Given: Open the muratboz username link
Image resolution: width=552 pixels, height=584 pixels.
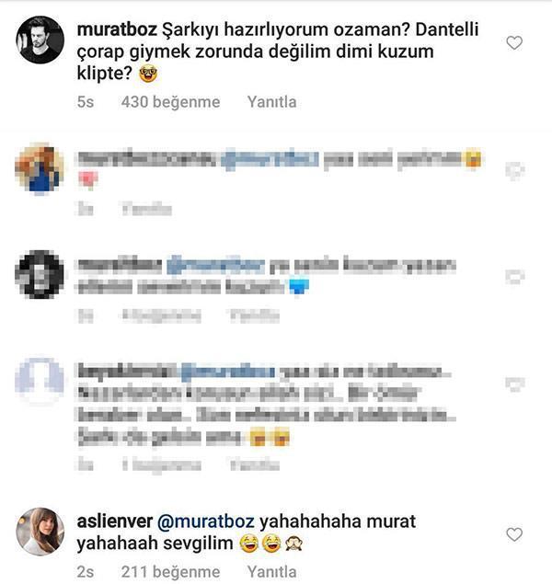Looking at the screenshot, I should [x=117, y=29].
